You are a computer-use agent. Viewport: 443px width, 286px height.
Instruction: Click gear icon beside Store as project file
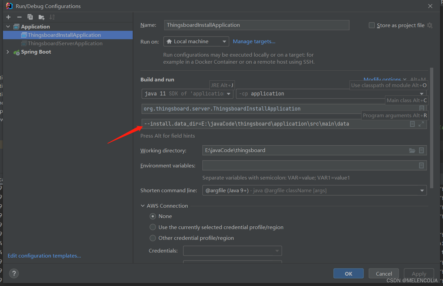click(x=430, y=25)
